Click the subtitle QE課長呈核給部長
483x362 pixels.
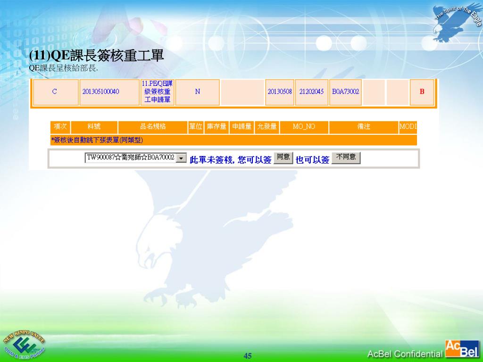point(64,68)
